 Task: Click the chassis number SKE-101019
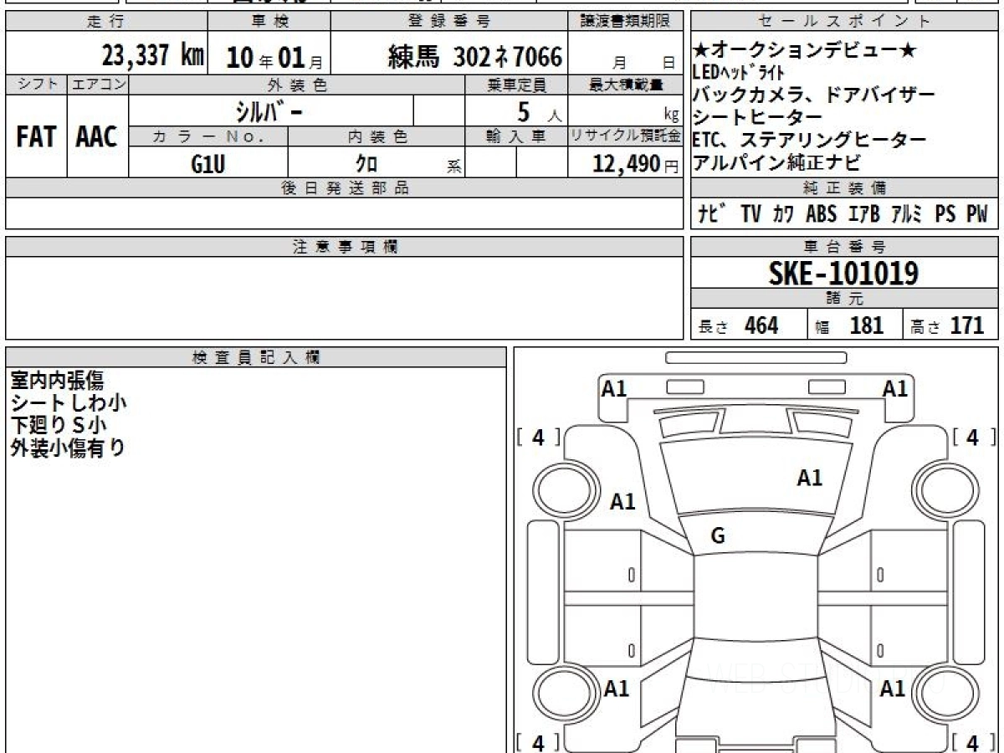click(843, 273)
